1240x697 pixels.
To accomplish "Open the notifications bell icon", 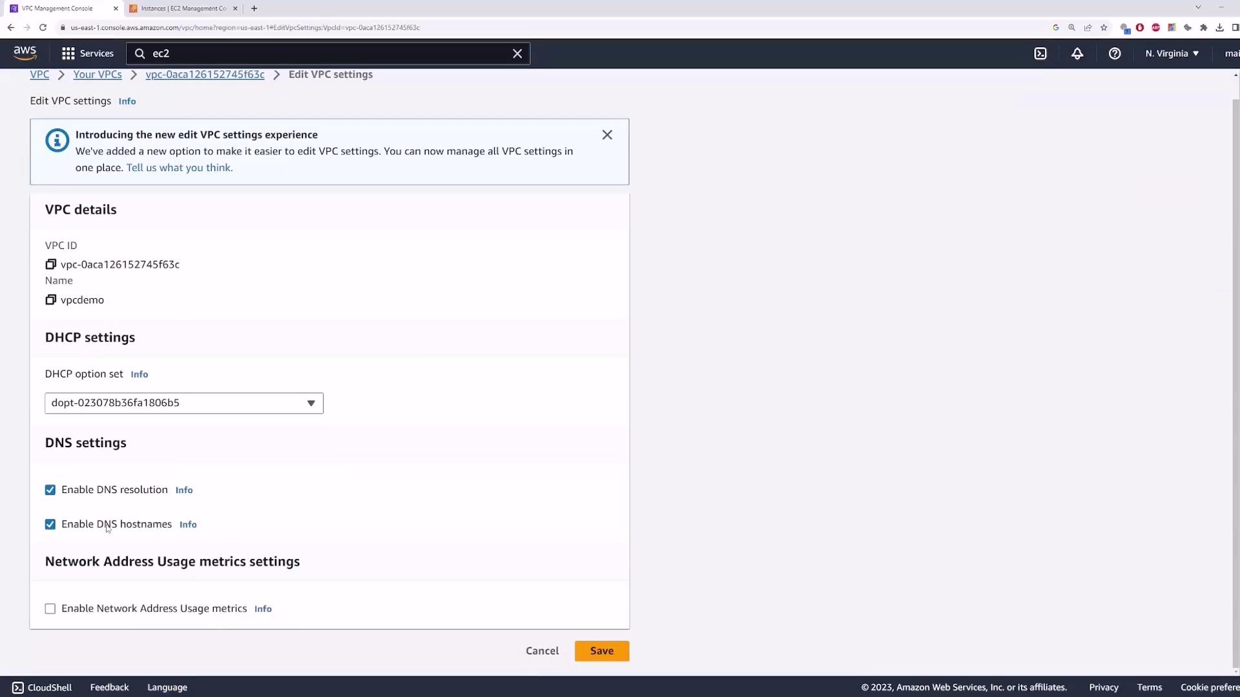I will [1077, 54].
